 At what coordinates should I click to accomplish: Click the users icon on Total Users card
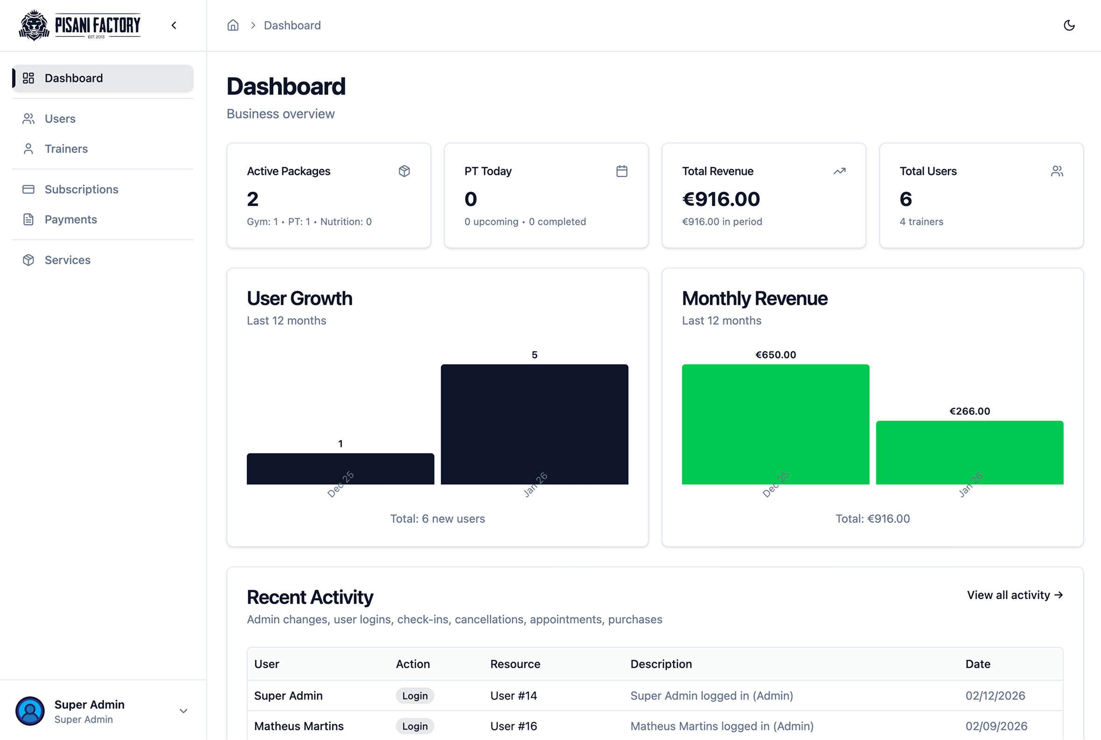[x=1057, y=171]
